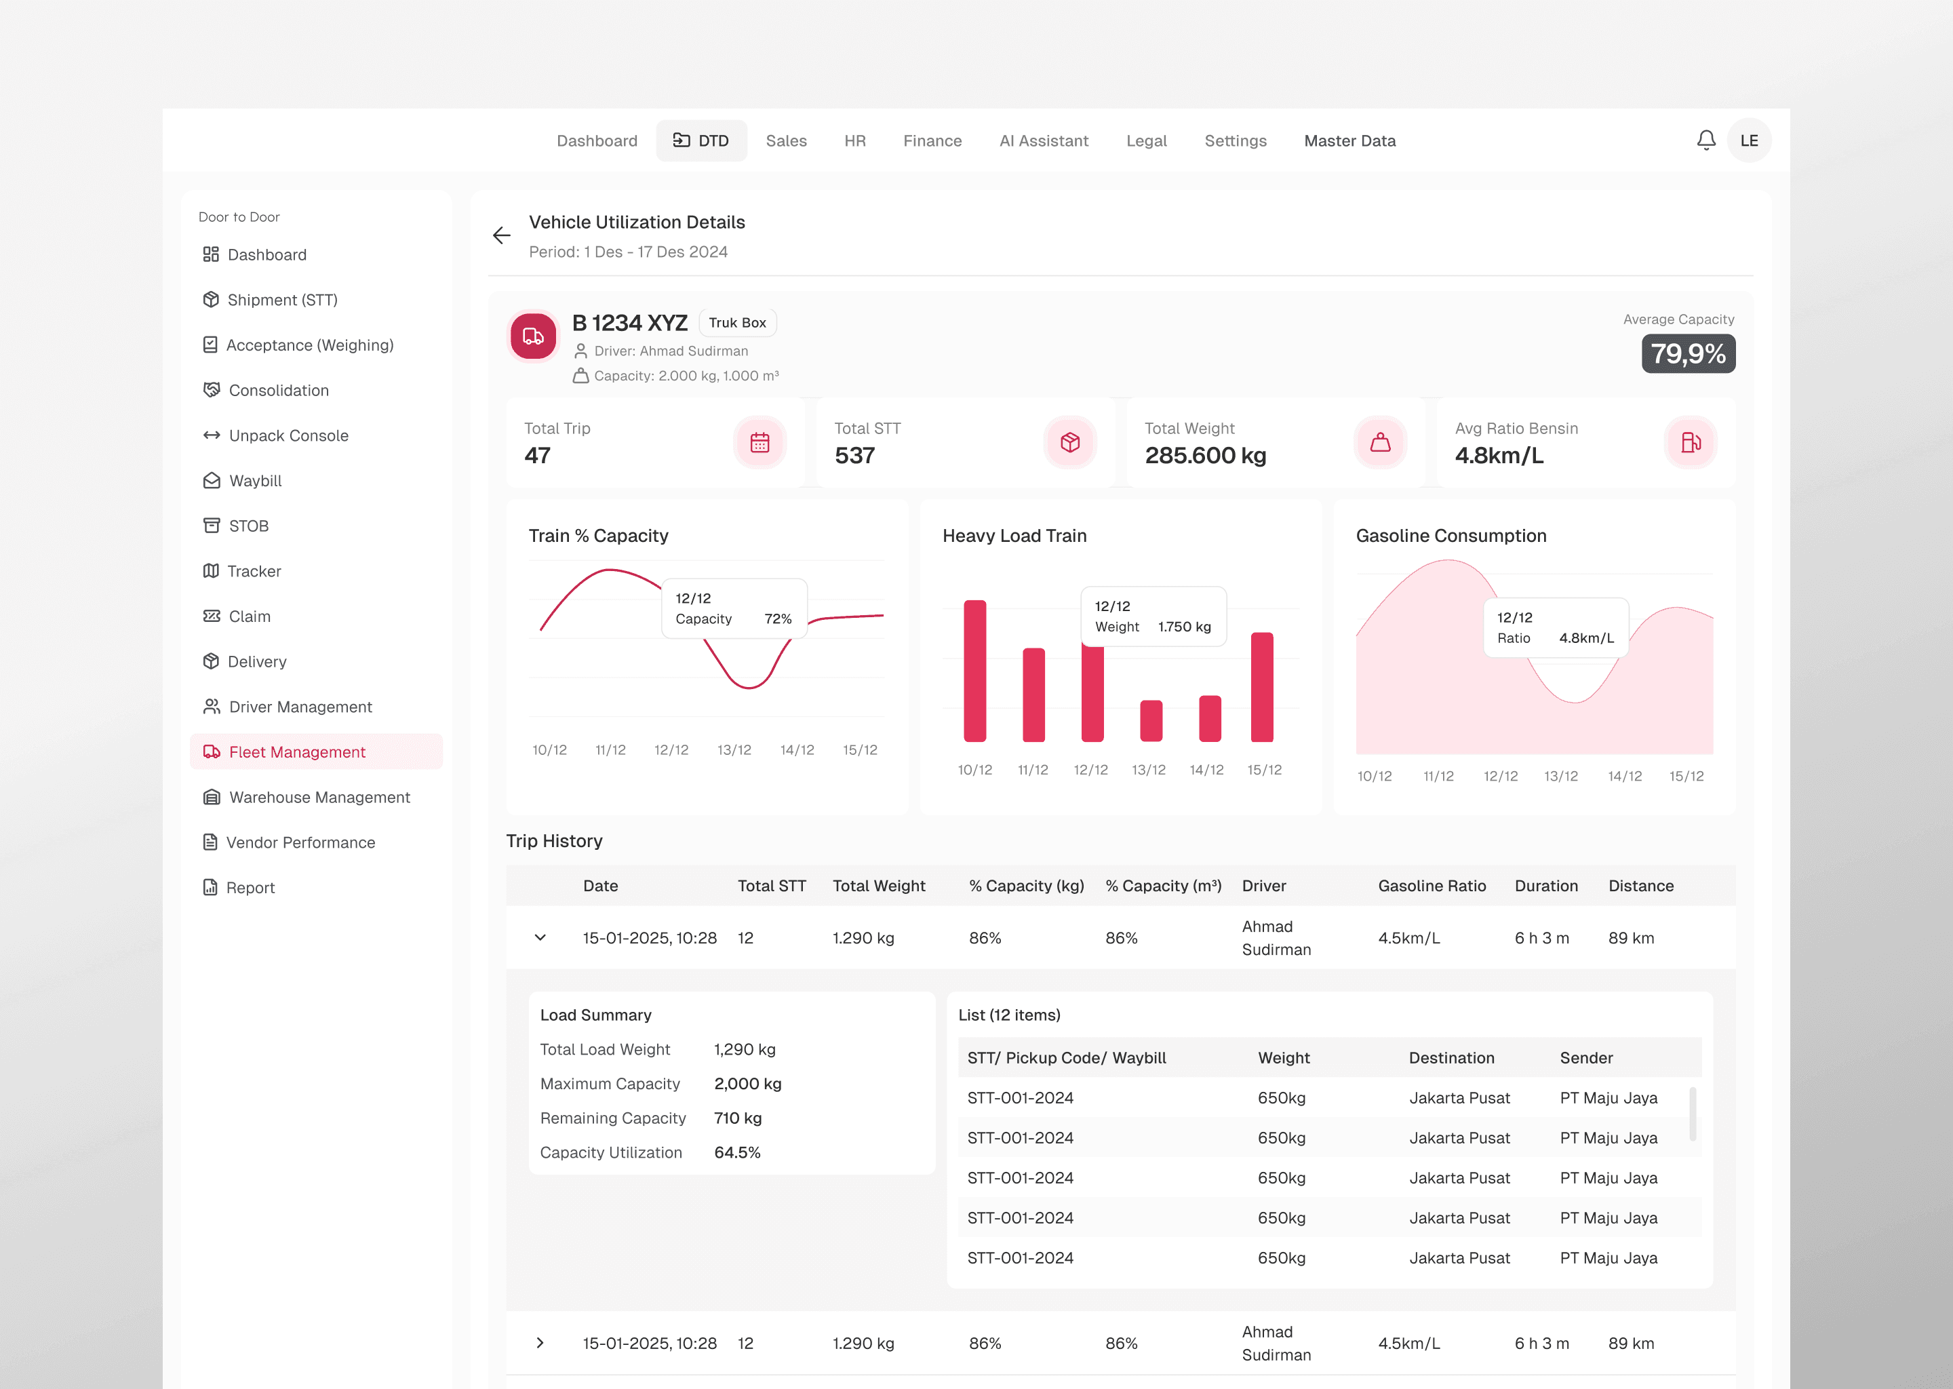This screenshot has width=1953, height=1389.
Task: Click the Shipment (STT) box icon
Action: [x=211, y=299]
